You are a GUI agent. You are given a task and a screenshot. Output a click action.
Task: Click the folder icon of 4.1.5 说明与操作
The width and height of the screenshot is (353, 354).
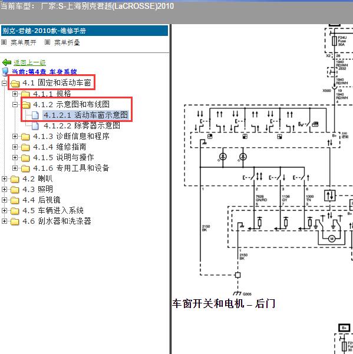click(25, 158)
